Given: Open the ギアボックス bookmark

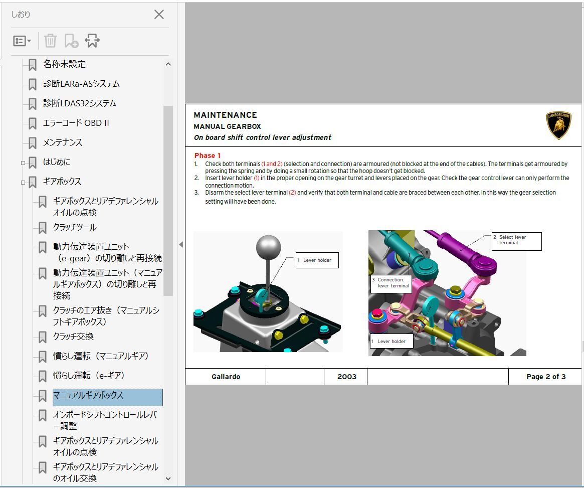Looking at the screenshot, I should click(62, 182).
